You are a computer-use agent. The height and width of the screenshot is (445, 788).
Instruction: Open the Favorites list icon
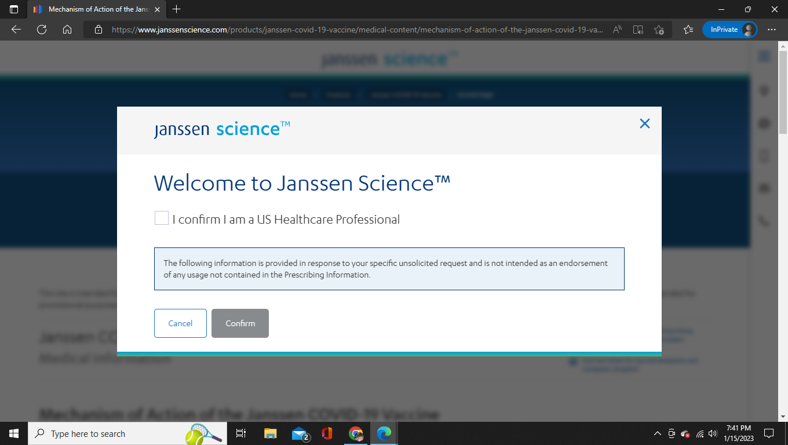click(x=688, y=30)
